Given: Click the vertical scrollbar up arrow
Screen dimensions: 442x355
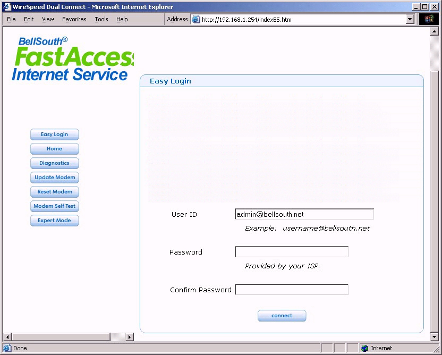Looking at the screenshot, I should tap(435, 31).
